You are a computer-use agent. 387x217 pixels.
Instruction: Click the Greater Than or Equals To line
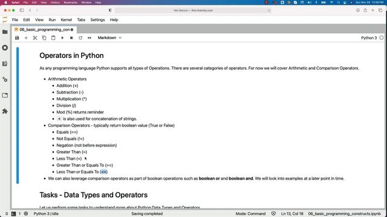coord(85,165)
